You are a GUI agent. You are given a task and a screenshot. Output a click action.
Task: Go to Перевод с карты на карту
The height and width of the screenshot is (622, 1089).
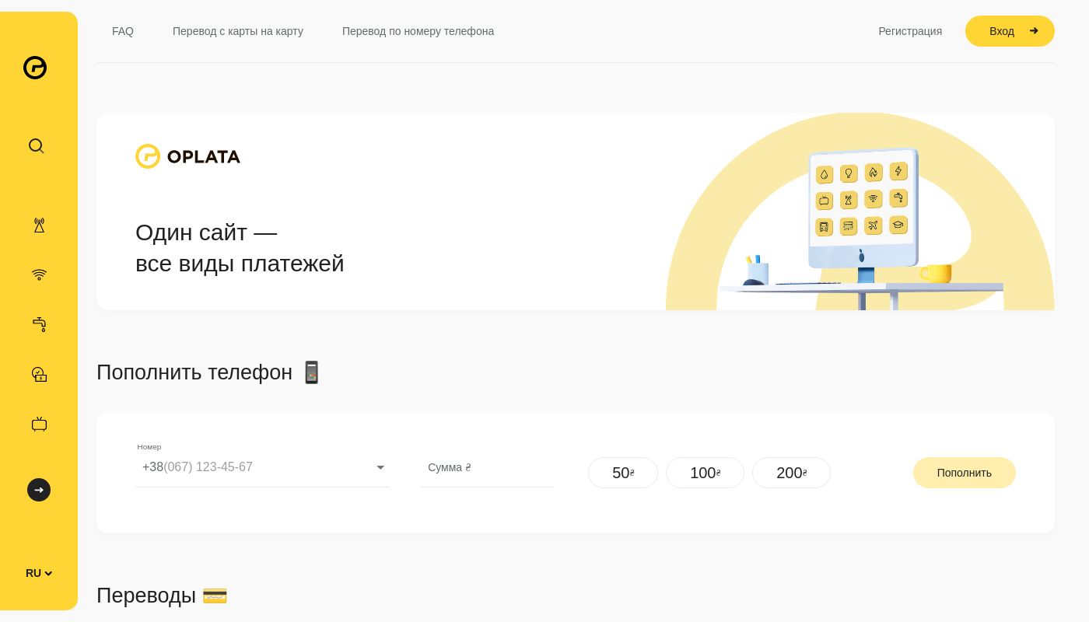click(x=238, y=31)
